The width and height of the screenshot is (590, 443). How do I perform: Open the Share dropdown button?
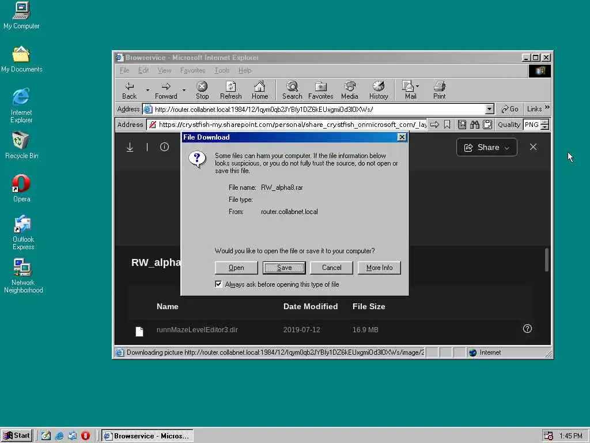(x=486, y=147)
